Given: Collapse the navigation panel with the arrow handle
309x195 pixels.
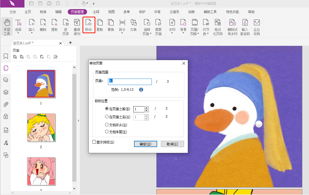Looking at the screenshot, I should coord(78,121).
